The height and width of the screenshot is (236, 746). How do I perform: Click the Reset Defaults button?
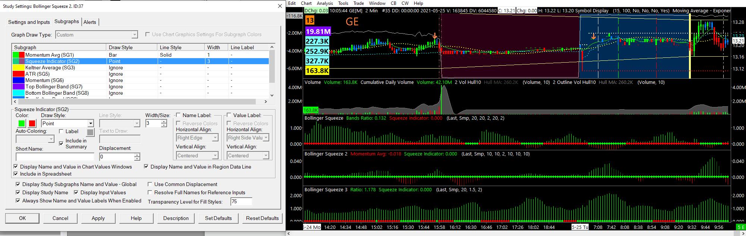click(x=262, y=218)
